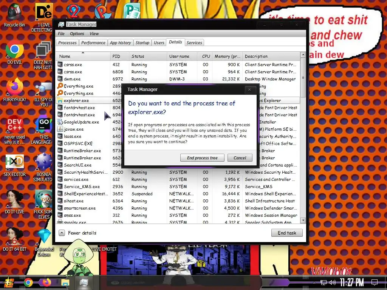Open Bejeweled Deluxe desktop icon
The image size is (387, 290).
[x=44, y=243]
